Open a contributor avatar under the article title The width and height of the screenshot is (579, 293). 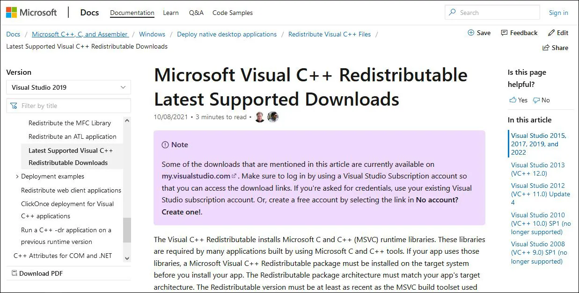coord(260,117)
